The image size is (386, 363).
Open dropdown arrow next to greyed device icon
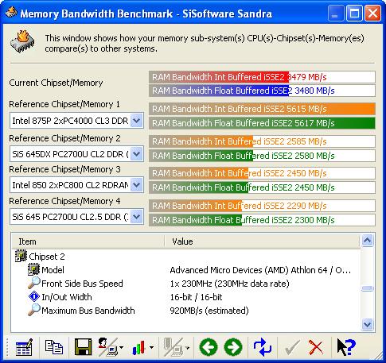(x=187, y=347)
